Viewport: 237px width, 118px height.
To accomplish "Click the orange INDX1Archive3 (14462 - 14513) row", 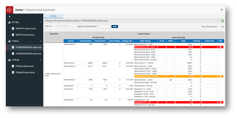I will pos(179,76).
